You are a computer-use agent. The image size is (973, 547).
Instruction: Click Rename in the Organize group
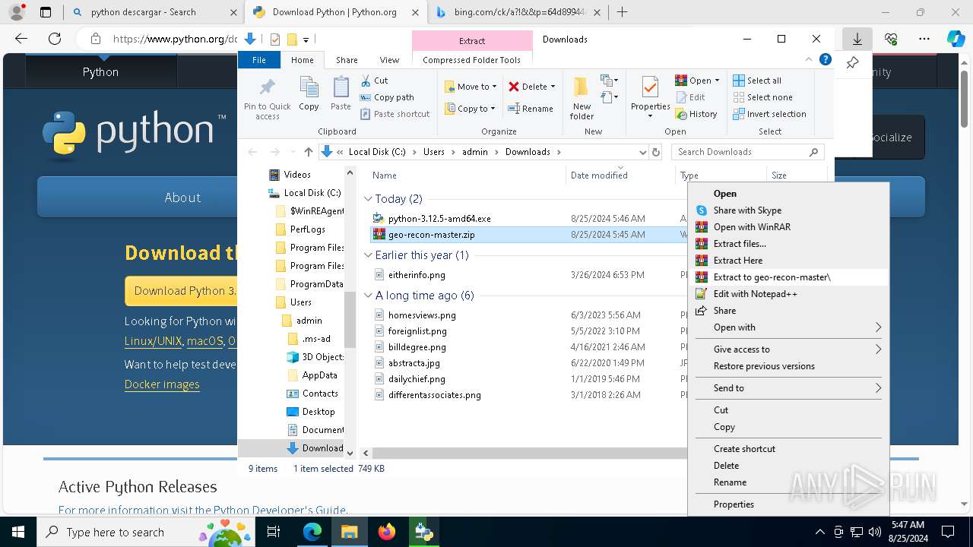[531, 109]
